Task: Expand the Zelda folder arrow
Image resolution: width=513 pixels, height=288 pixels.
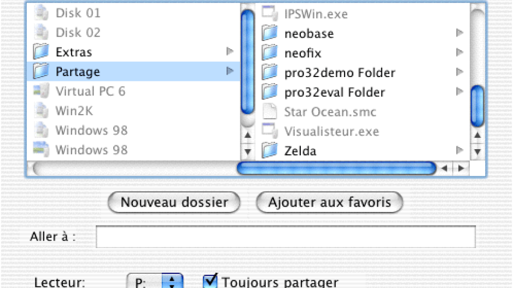Action: [x=459, y=150]
